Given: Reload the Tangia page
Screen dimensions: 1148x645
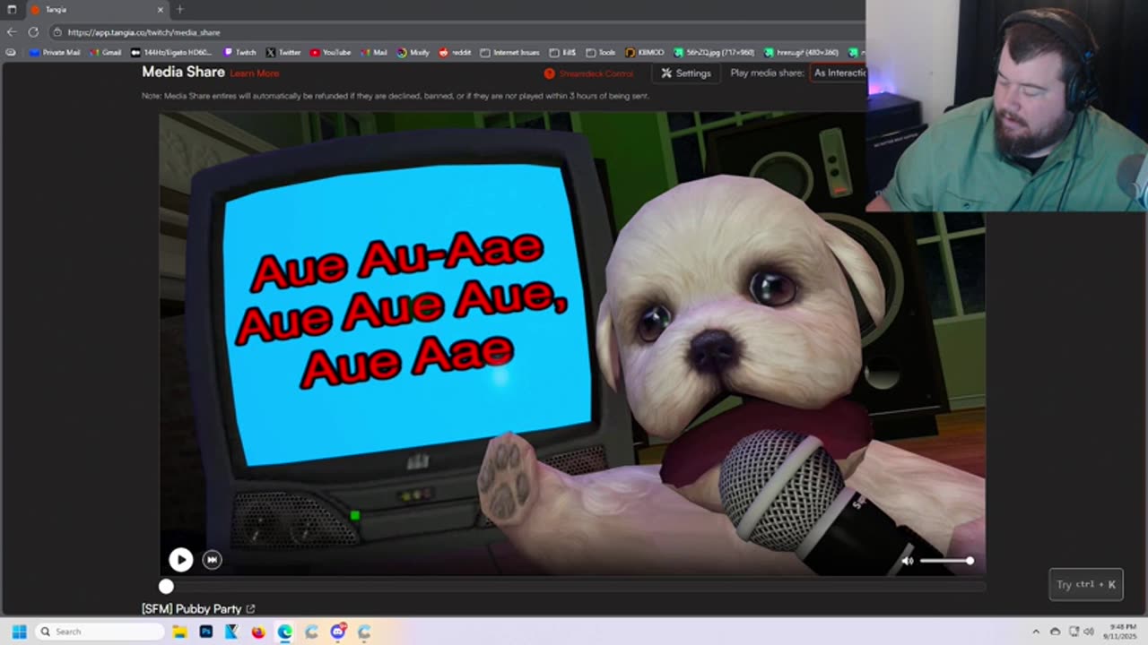Looking at the screenshot, I should click(33, 32).
